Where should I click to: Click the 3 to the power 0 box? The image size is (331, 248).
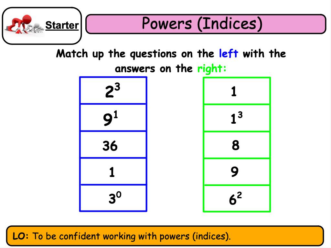pos(113,198)
